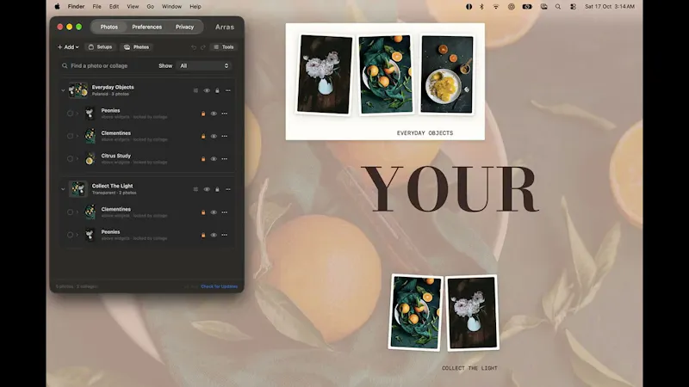Image resolution: width=689 pixels, height=387 pixels.
Task: Toggle visibility of Citrus Study photo
Action: pos(214,159)
